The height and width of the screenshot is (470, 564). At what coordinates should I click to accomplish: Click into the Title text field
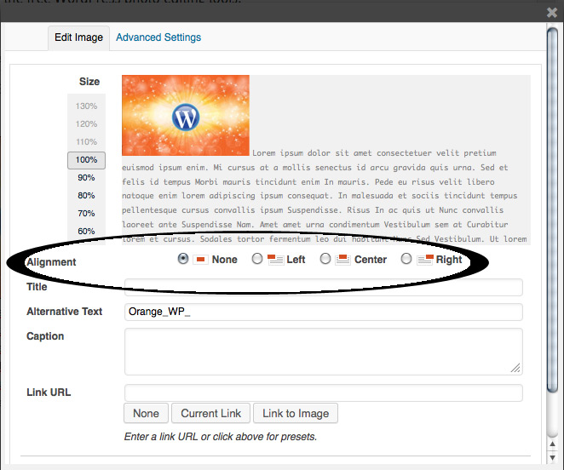click(x=323, y=287)
